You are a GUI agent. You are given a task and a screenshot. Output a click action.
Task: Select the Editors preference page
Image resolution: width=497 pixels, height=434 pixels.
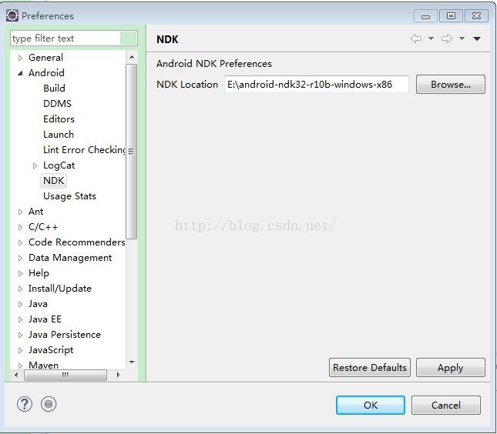pyautogui.click(x=59, y=119)
